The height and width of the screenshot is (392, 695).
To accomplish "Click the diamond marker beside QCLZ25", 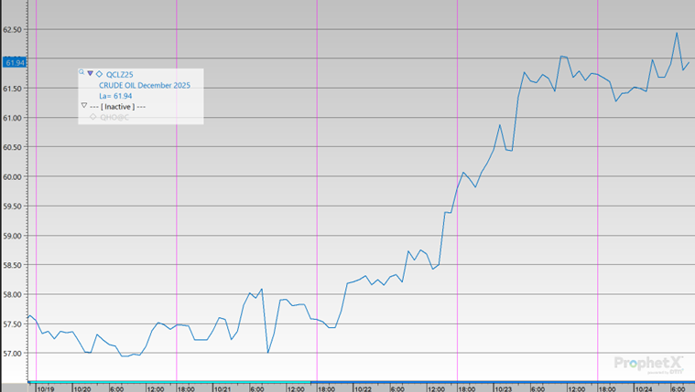I will [x=99, y=74].
